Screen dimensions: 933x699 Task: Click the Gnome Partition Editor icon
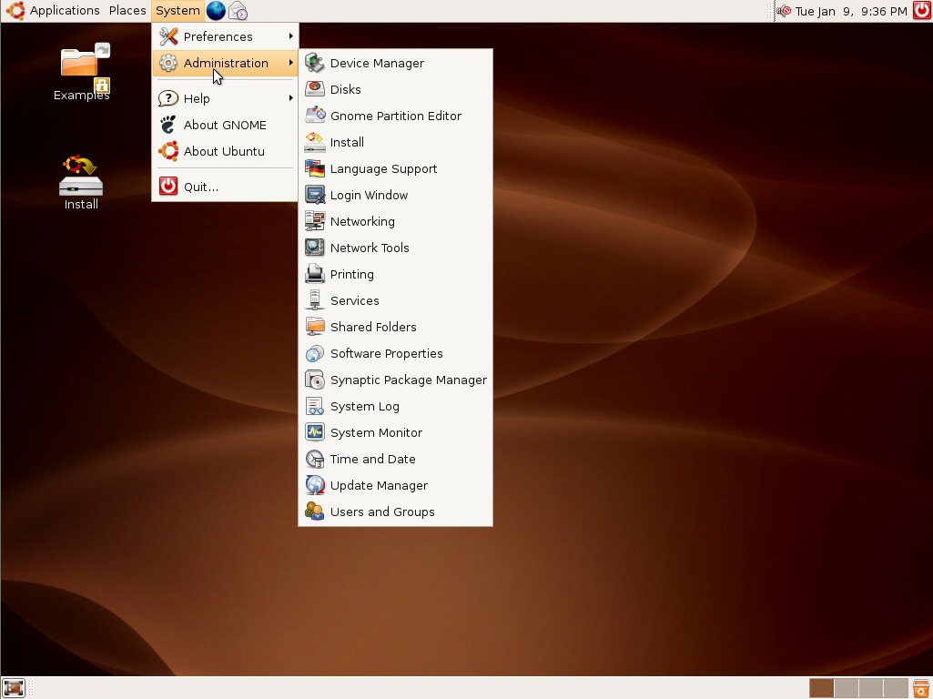(x=315, y=116)
